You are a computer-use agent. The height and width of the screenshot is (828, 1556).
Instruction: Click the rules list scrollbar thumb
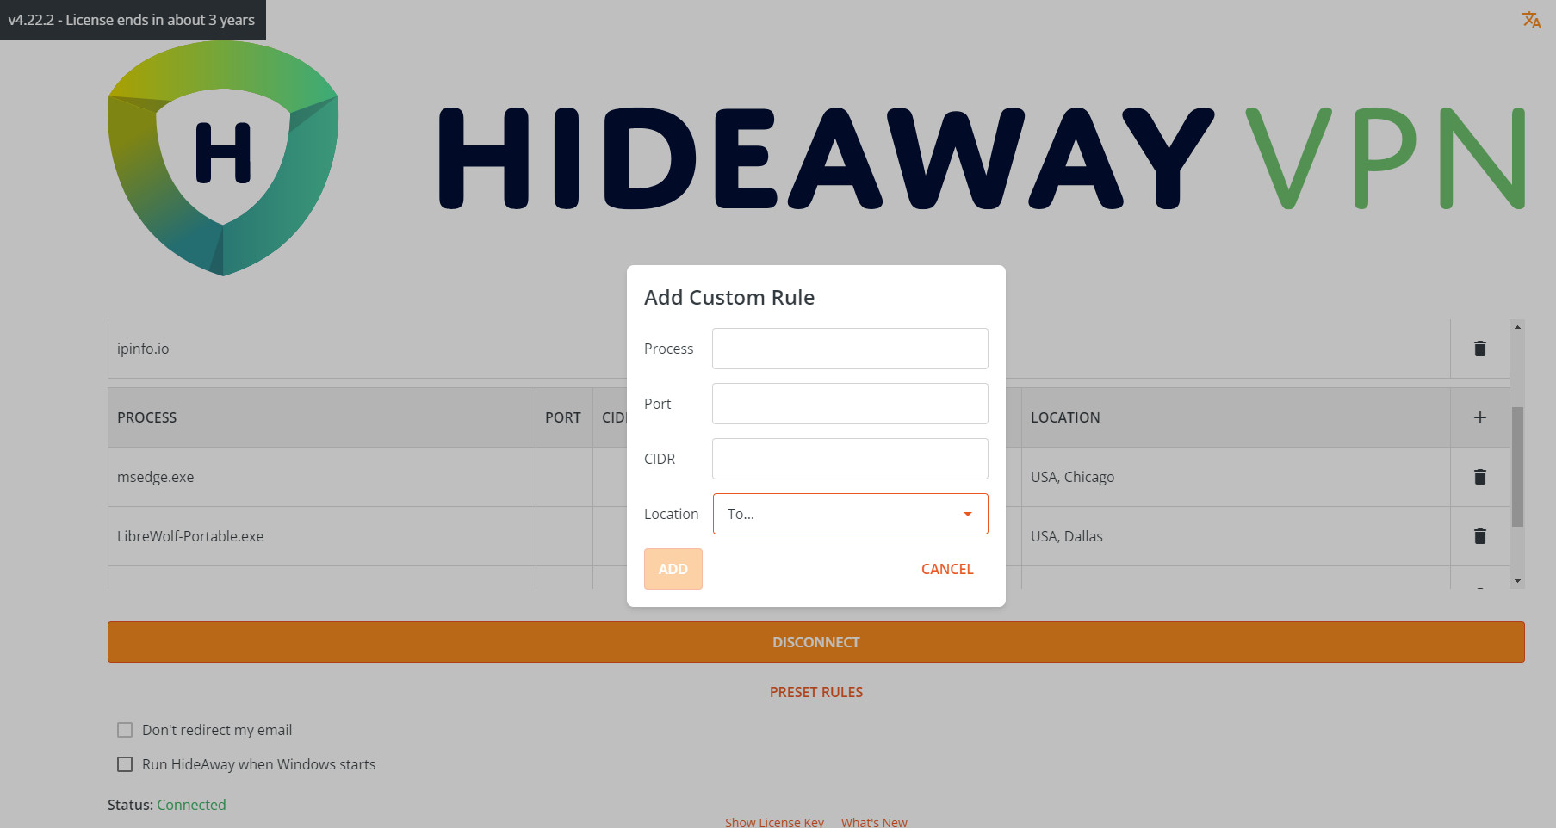(1517, 467)
